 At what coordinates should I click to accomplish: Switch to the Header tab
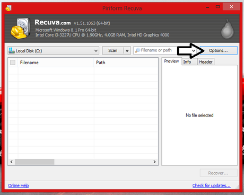(x=206, y=62)
